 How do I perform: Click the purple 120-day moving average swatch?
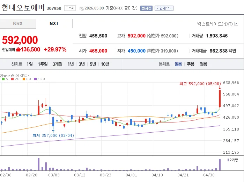(x=35, y=79)
